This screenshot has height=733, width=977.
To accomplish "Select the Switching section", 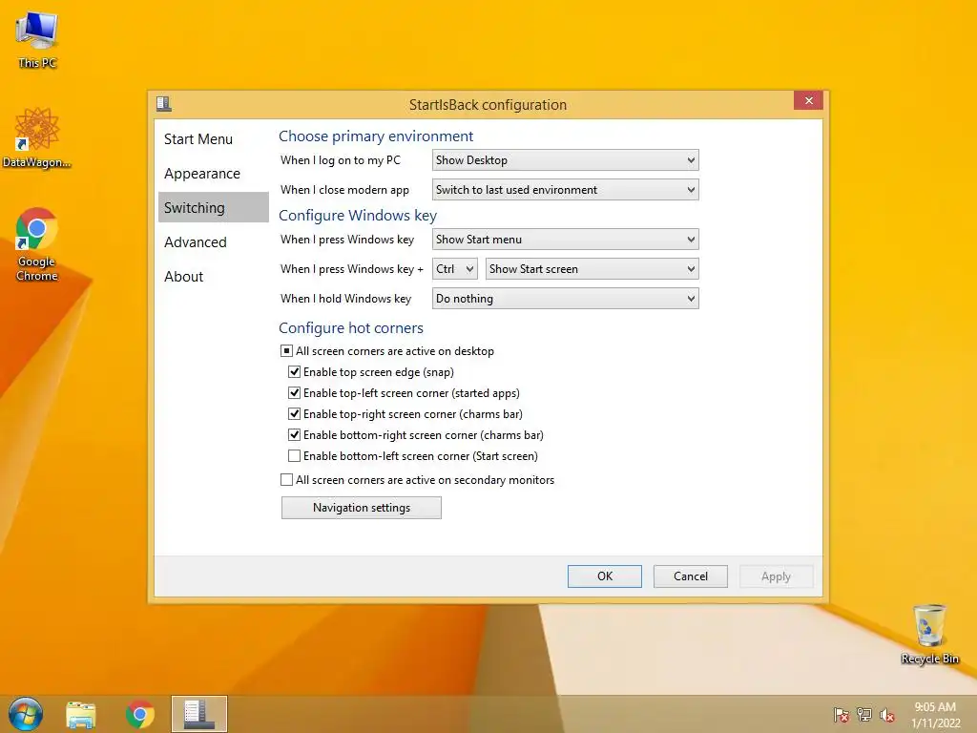I will pyautogui.click(x=213, y=207).
